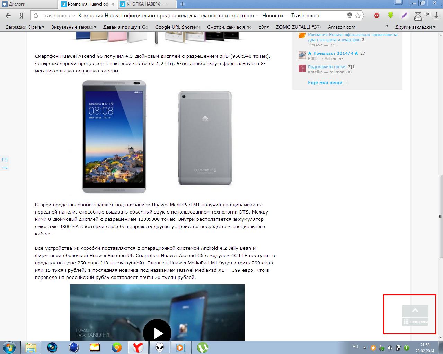443x354 pixels.
Task: Click the purple feather extension icon
Action: 404,16
